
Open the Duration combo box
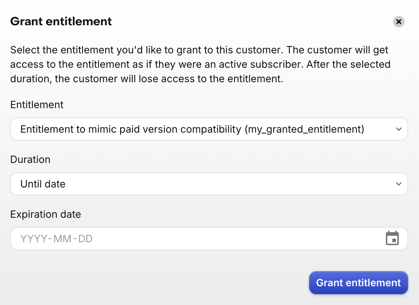(209, 184)
